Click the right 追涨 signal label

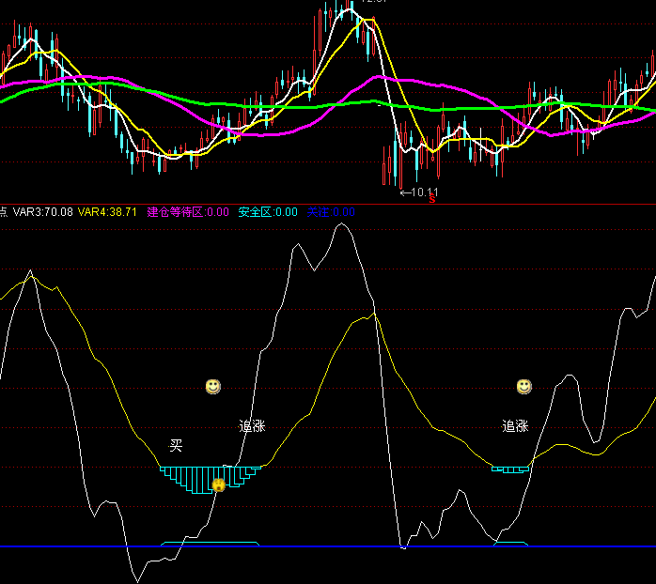[x=515, y=426]
